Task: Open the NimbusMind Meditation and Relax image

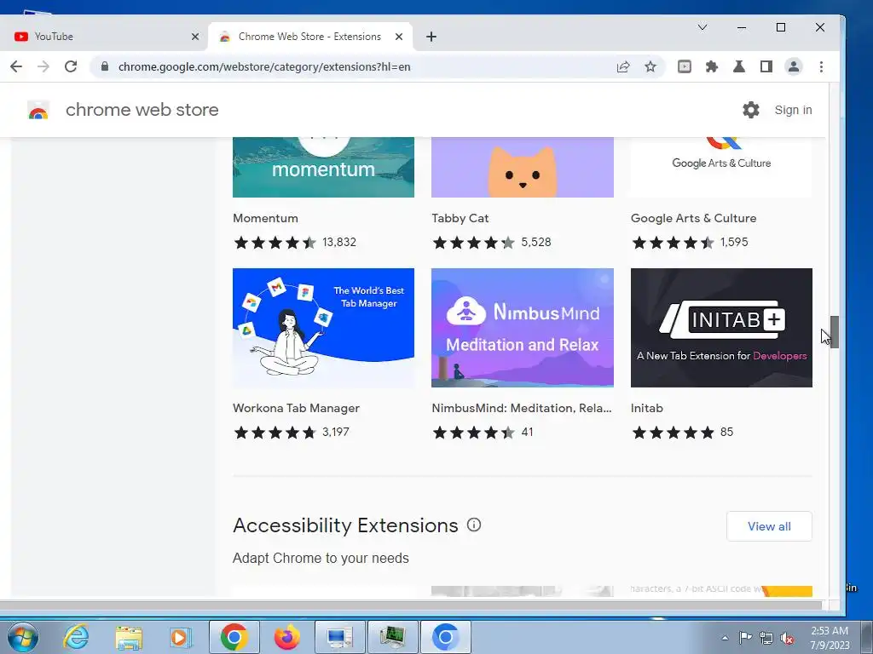Action: pos(523,328)
